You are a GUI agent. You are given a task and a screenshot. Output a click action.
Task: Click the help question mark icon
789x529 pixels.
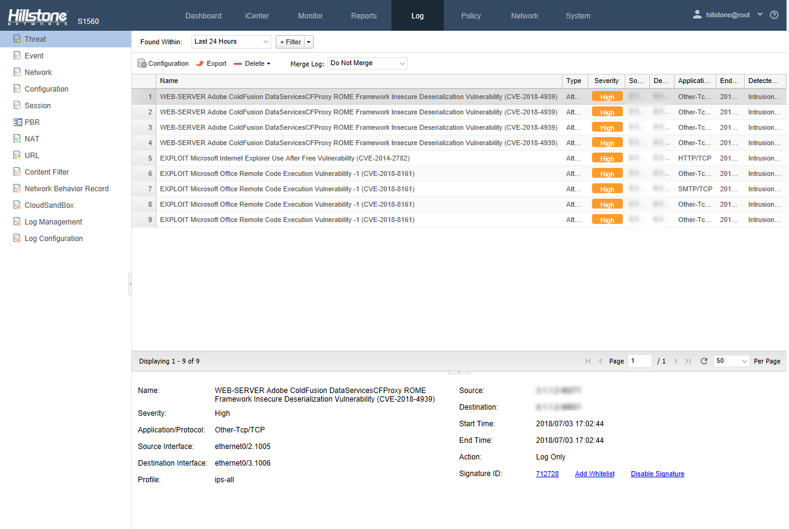pyautogui.click(x=774, y=15)
